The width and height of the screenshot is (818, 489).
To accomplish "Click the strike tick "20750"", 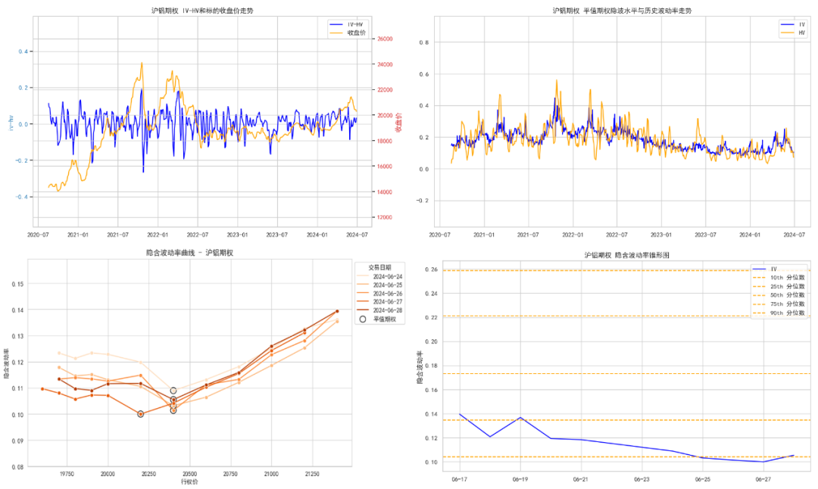I will pyautogui.click(x=230, y=475).
